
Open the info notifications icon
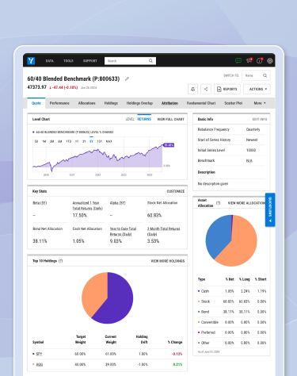click(260, 61)
